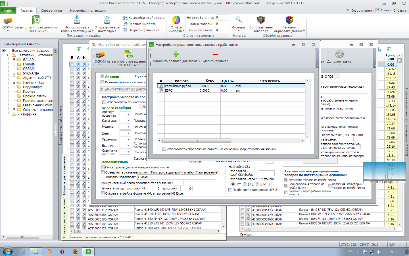Click the refresh icon in the navigation panel
Screen dimensions: 409x256
point(55,51)
